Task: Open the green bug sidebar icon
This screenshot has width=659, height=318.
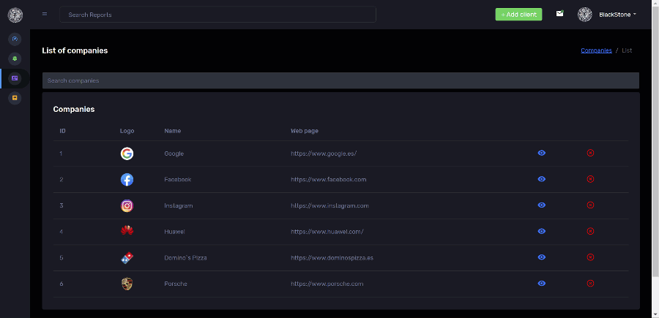Action: coord(15,58)
